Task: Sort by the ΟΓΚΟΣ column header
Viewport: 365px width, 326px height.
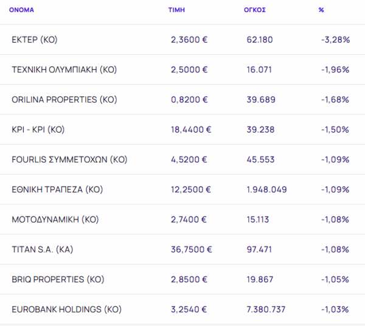Action: pyautogui.click(x=255, y=10)
